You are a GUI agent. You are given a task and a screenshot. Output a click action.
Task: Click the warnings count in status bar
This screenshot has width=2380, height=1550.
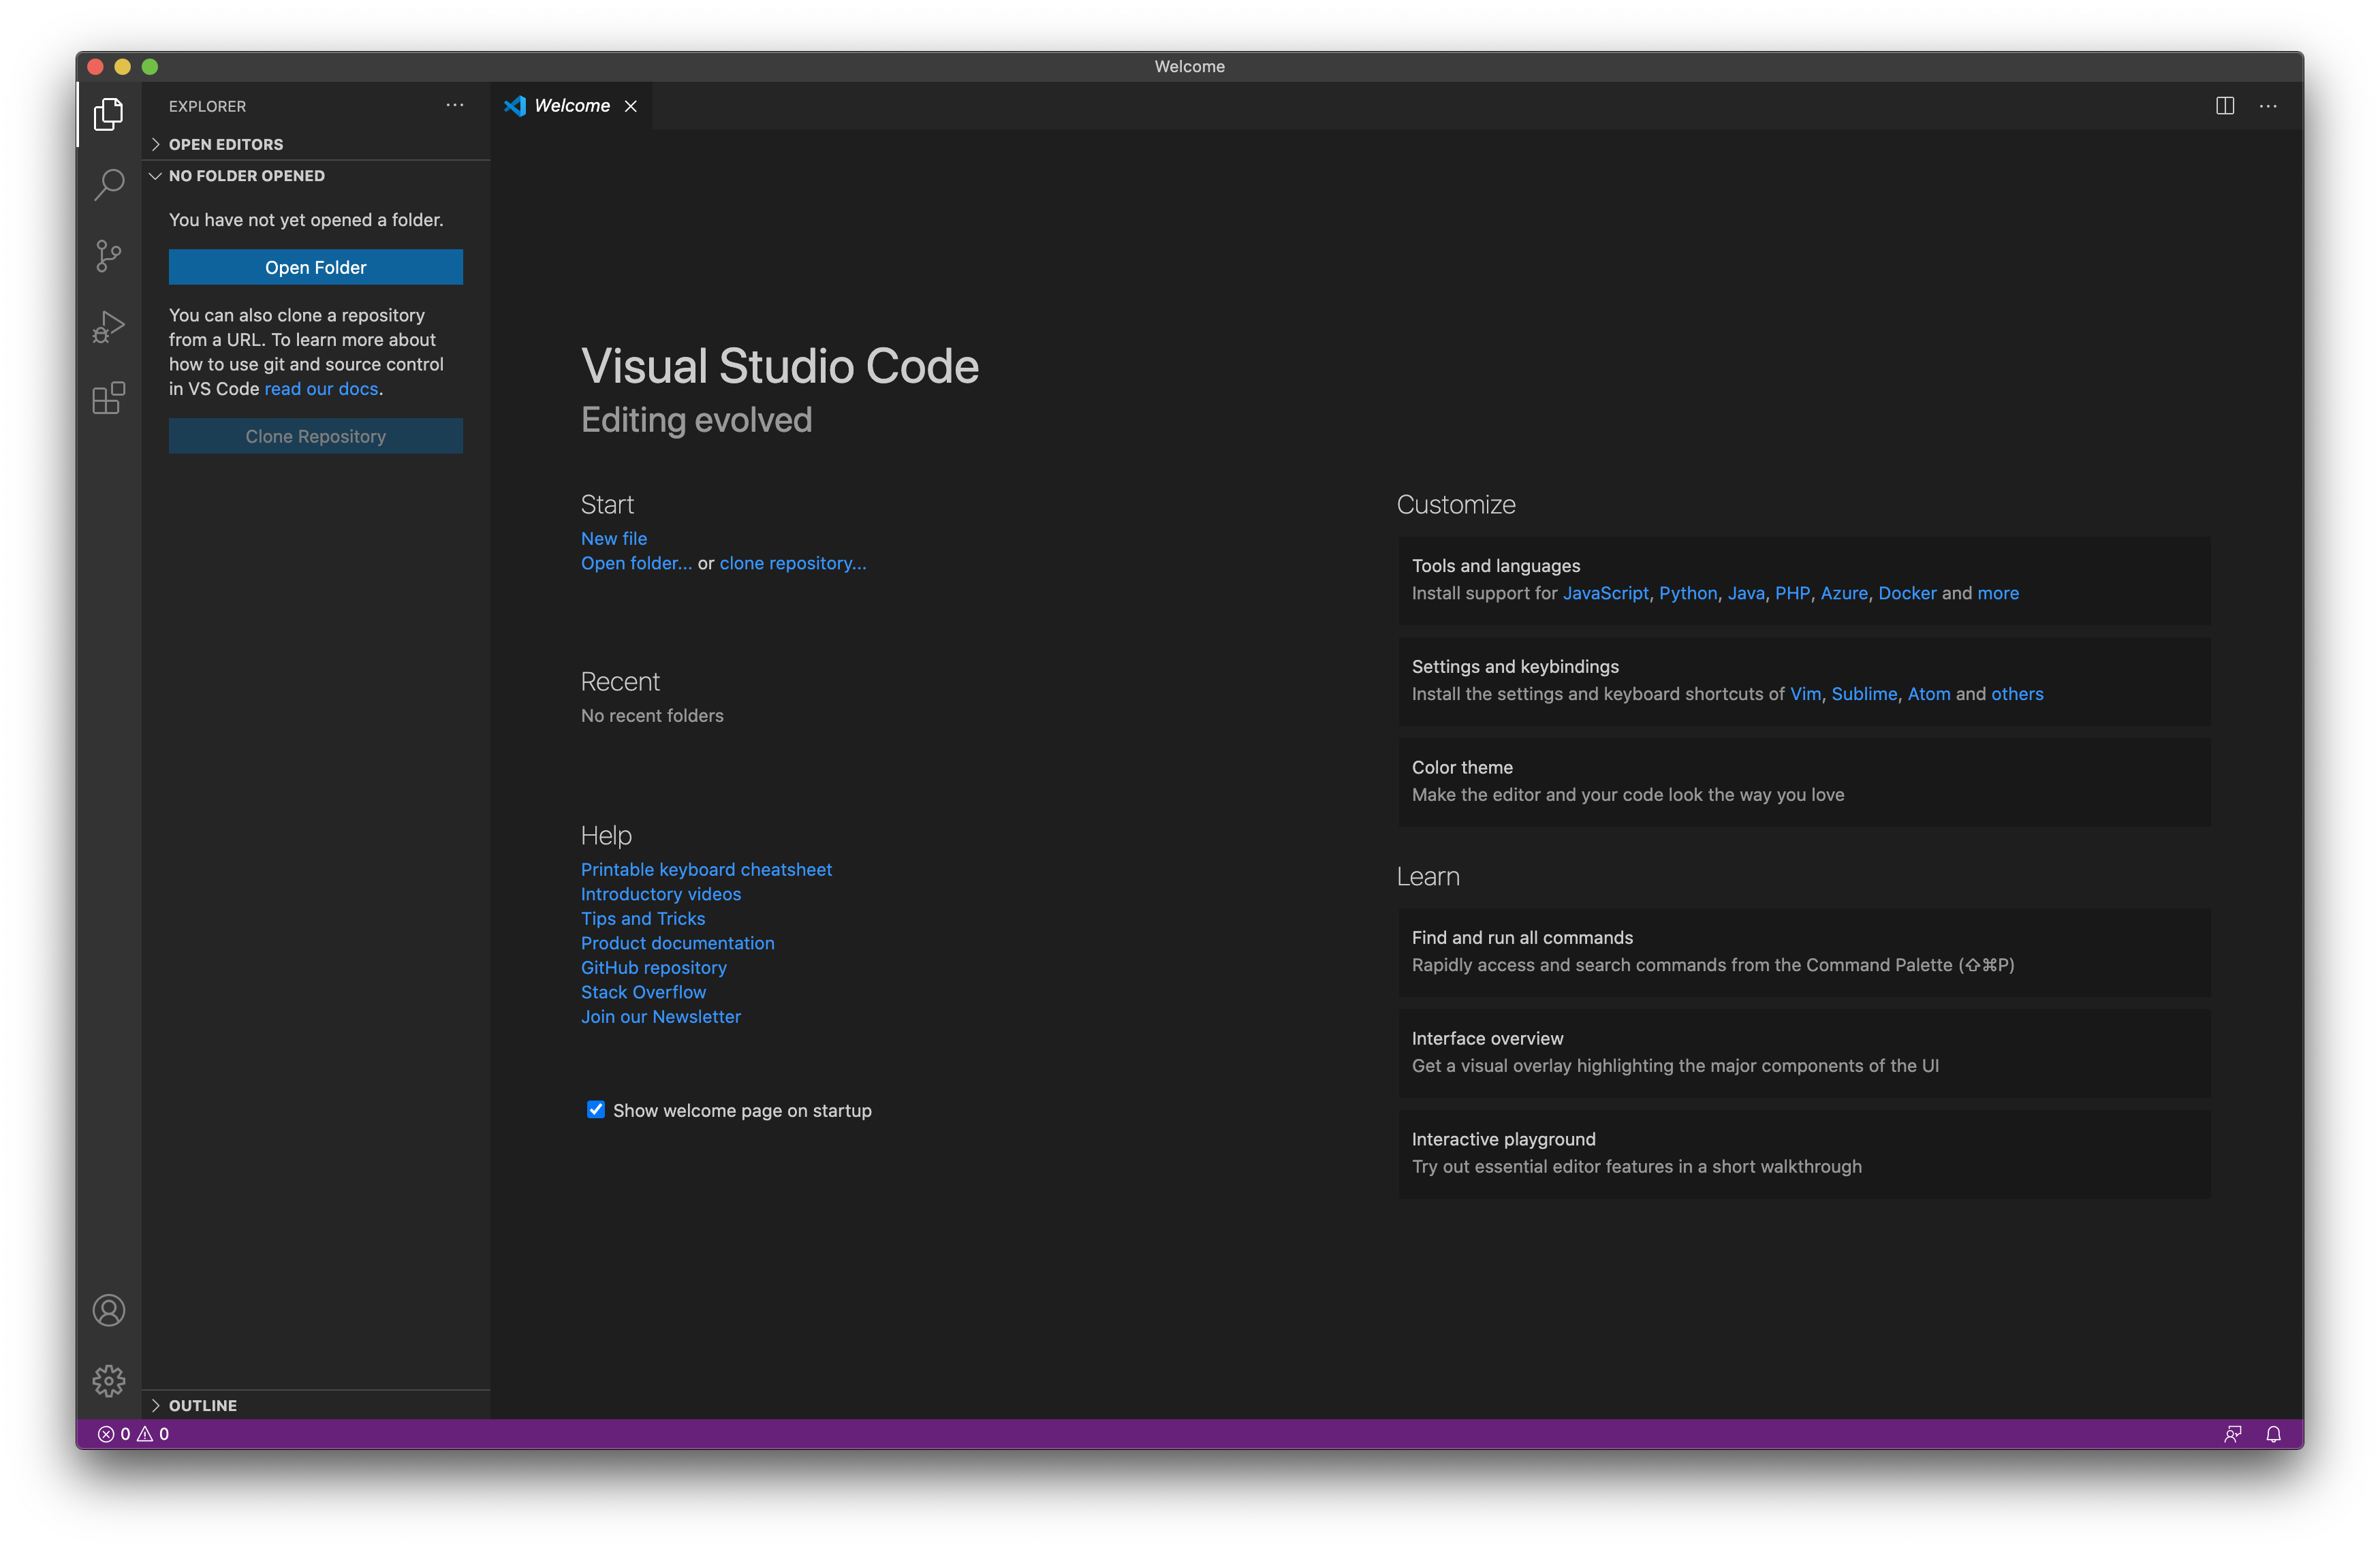point(153,1434)
